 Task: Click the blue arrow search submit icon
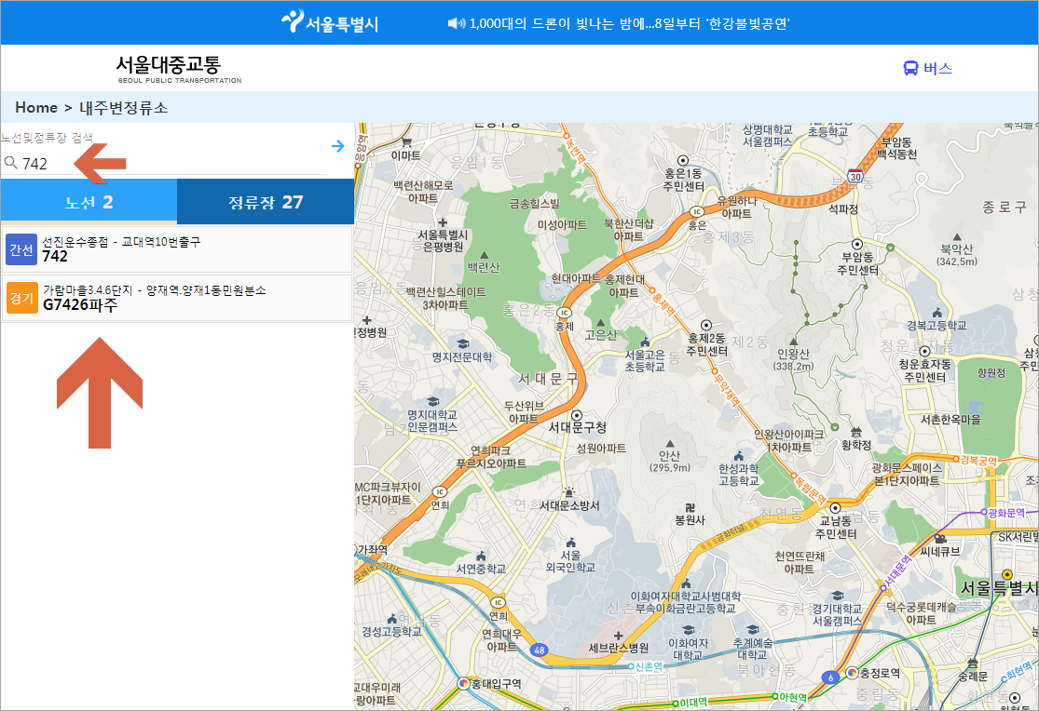pos(337,145)
